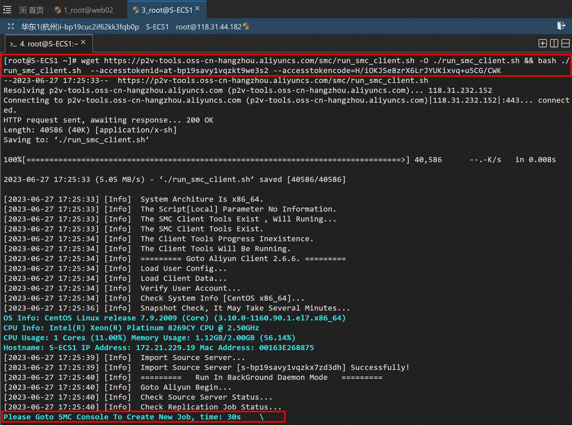This screenshot has width=572, height=425.
Task: Close the 4. root@S-ECS1:~ terminal tab
Action: [83, 42]
